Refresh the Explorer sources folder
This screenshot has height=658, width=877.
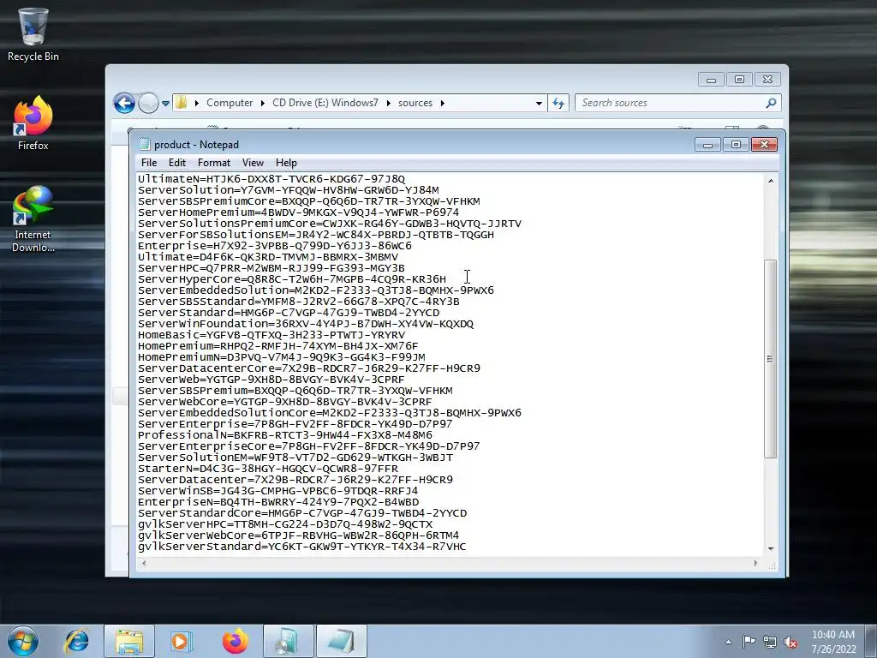[x=558, y=103]
